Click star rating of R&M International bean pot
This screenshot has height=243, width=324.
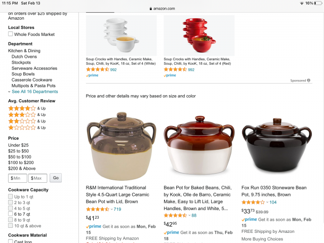click(x=97, y=209)
